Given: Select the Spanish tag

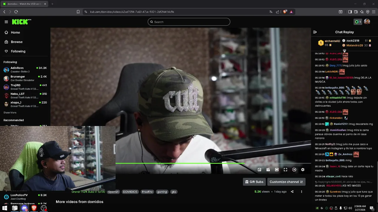Looking at the screenshot, I should (113, 192).
